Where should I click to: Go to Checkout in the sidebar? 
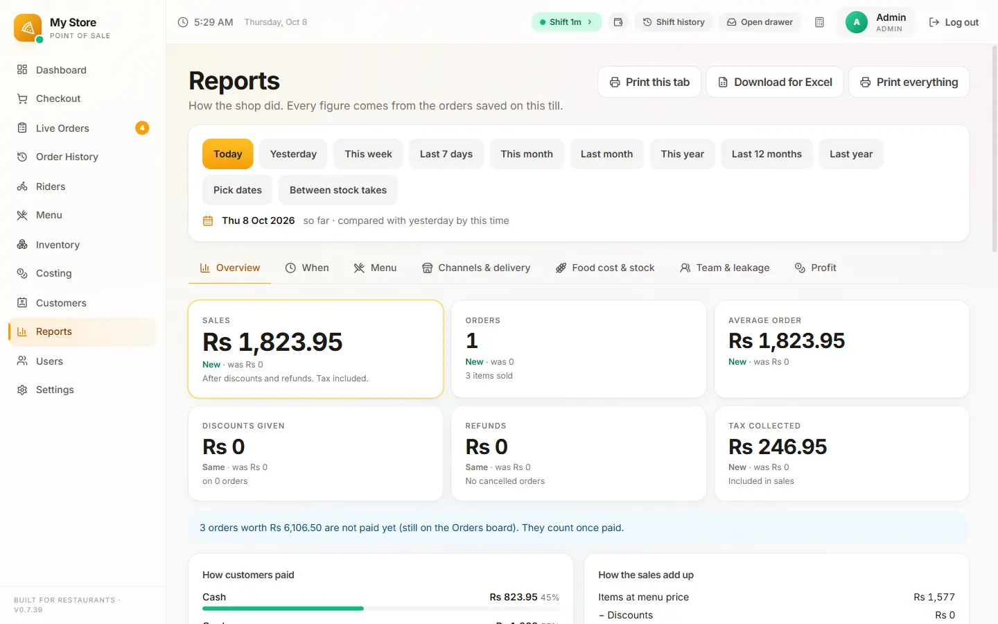coord(83,99)
